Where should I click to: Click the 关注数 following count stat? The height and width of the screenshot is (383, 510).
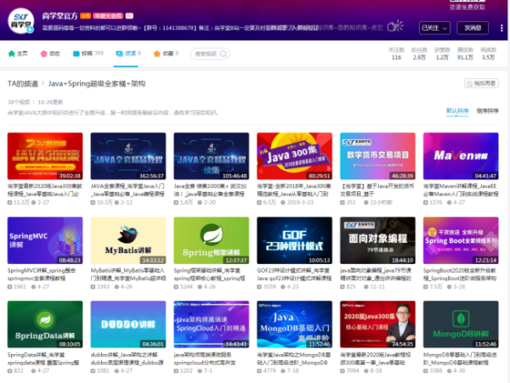point(396,58)
